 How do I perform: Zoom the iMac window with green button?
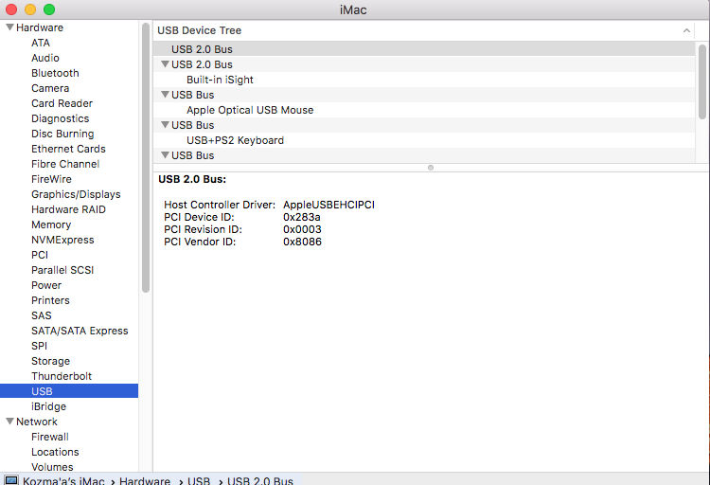click(x=49, y=9)
